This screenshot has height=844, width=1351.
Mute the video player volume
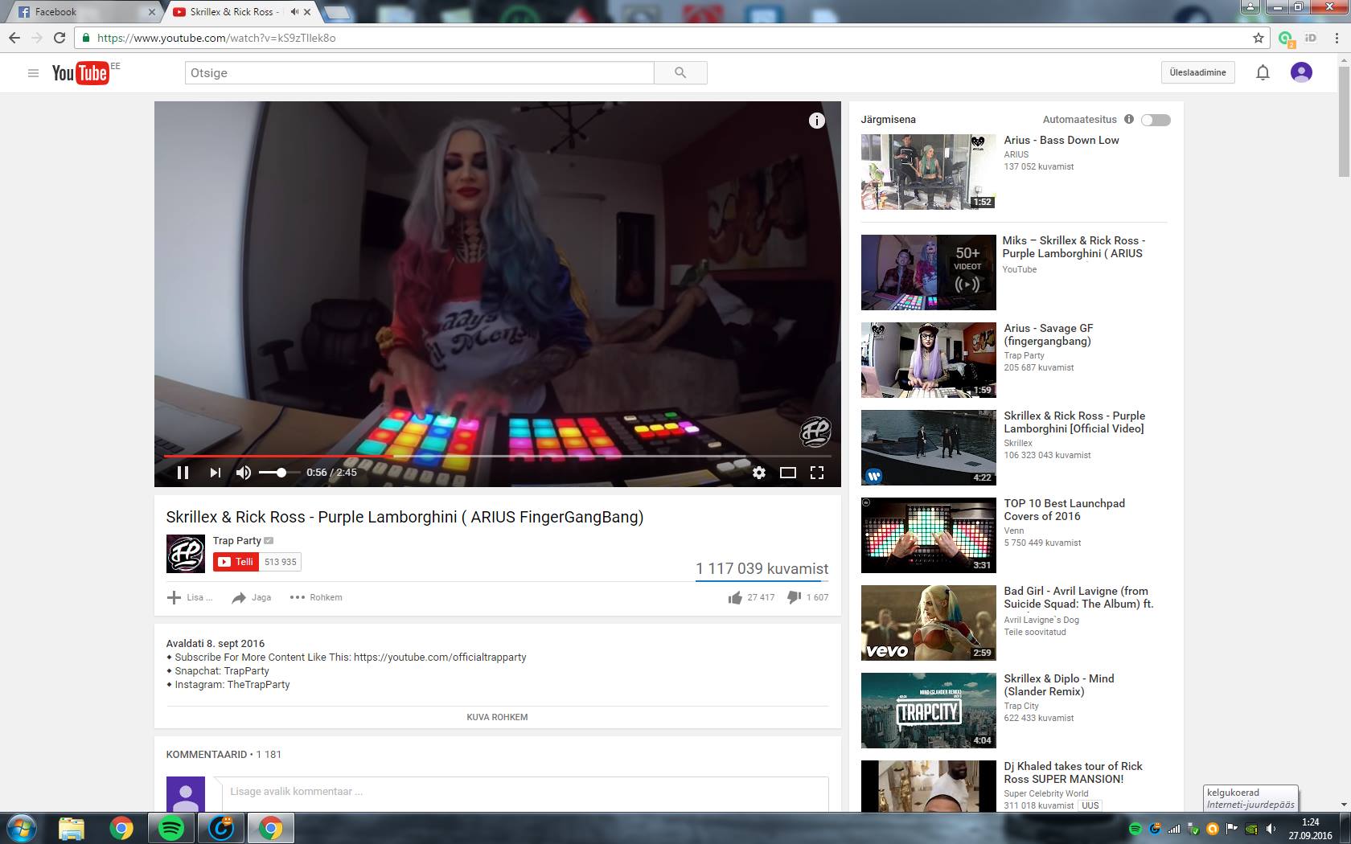(244, 473)
